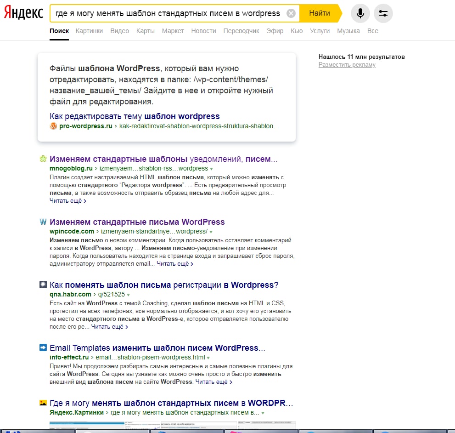Click Читать ещё under qna.habr.com snippet
455x433 pixels.
tap(110, 327)
